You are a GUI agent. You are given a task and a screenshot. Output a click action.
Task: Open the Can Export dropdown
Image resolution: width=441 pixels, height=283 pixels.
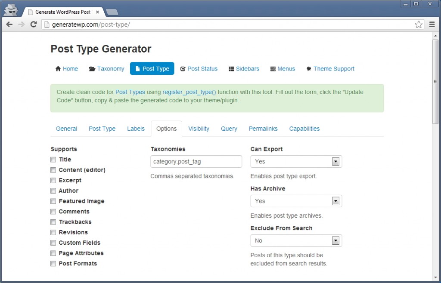click(296, 162)
